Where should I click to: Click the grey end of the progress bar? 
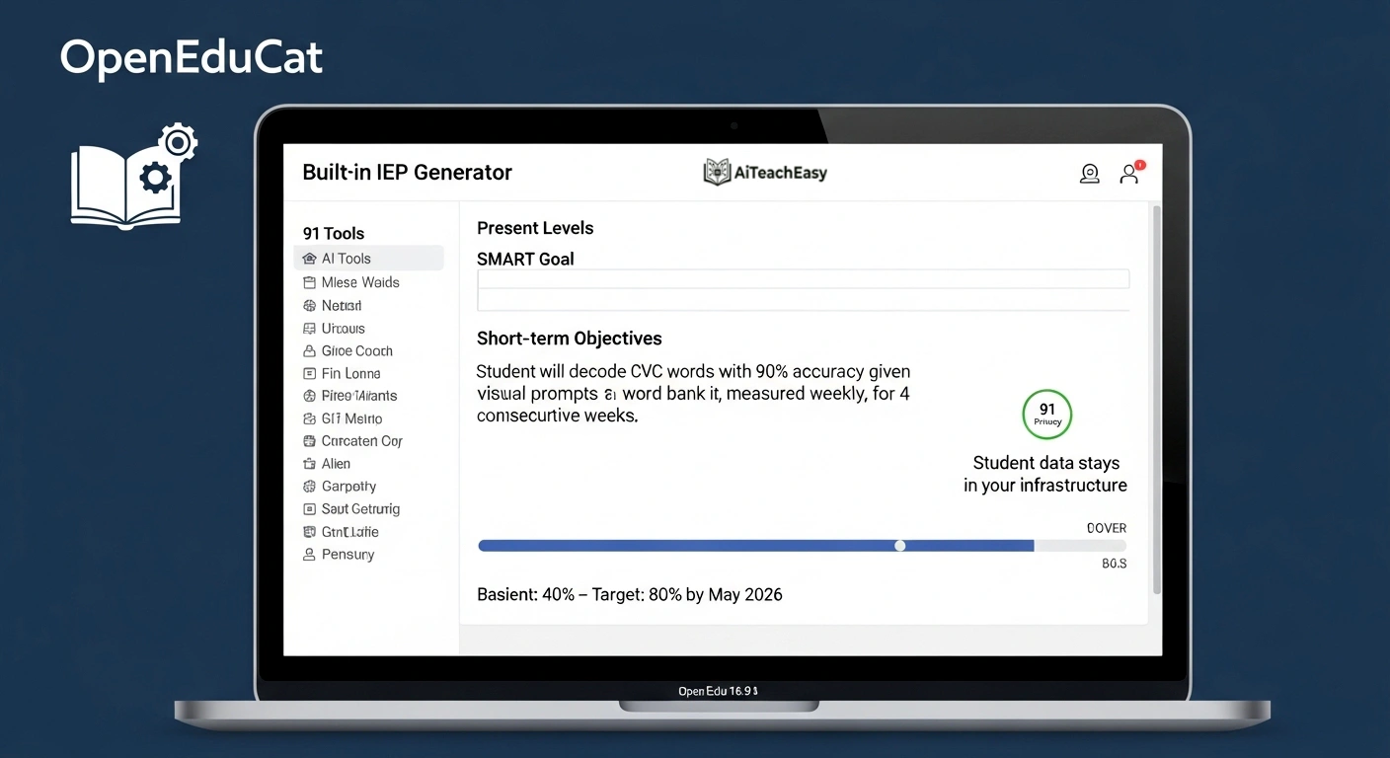[x=1080, y=546]
